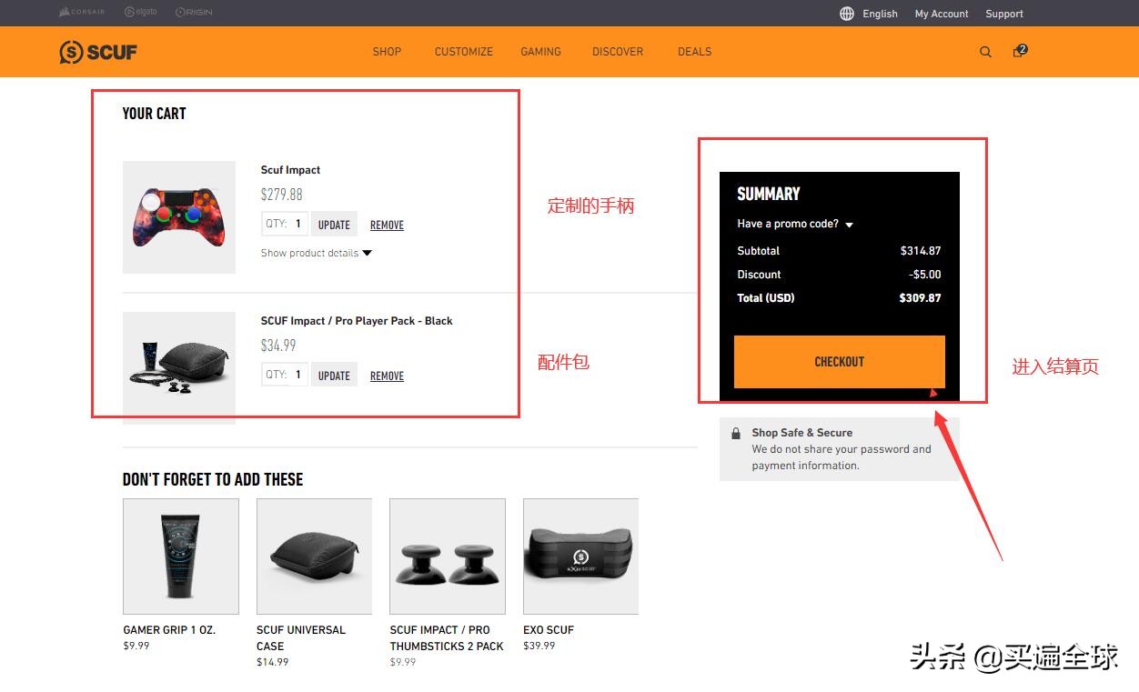Open the Elgato brand logo link
The height and width of the screenshot is (692, 1139).
(141, 13)
